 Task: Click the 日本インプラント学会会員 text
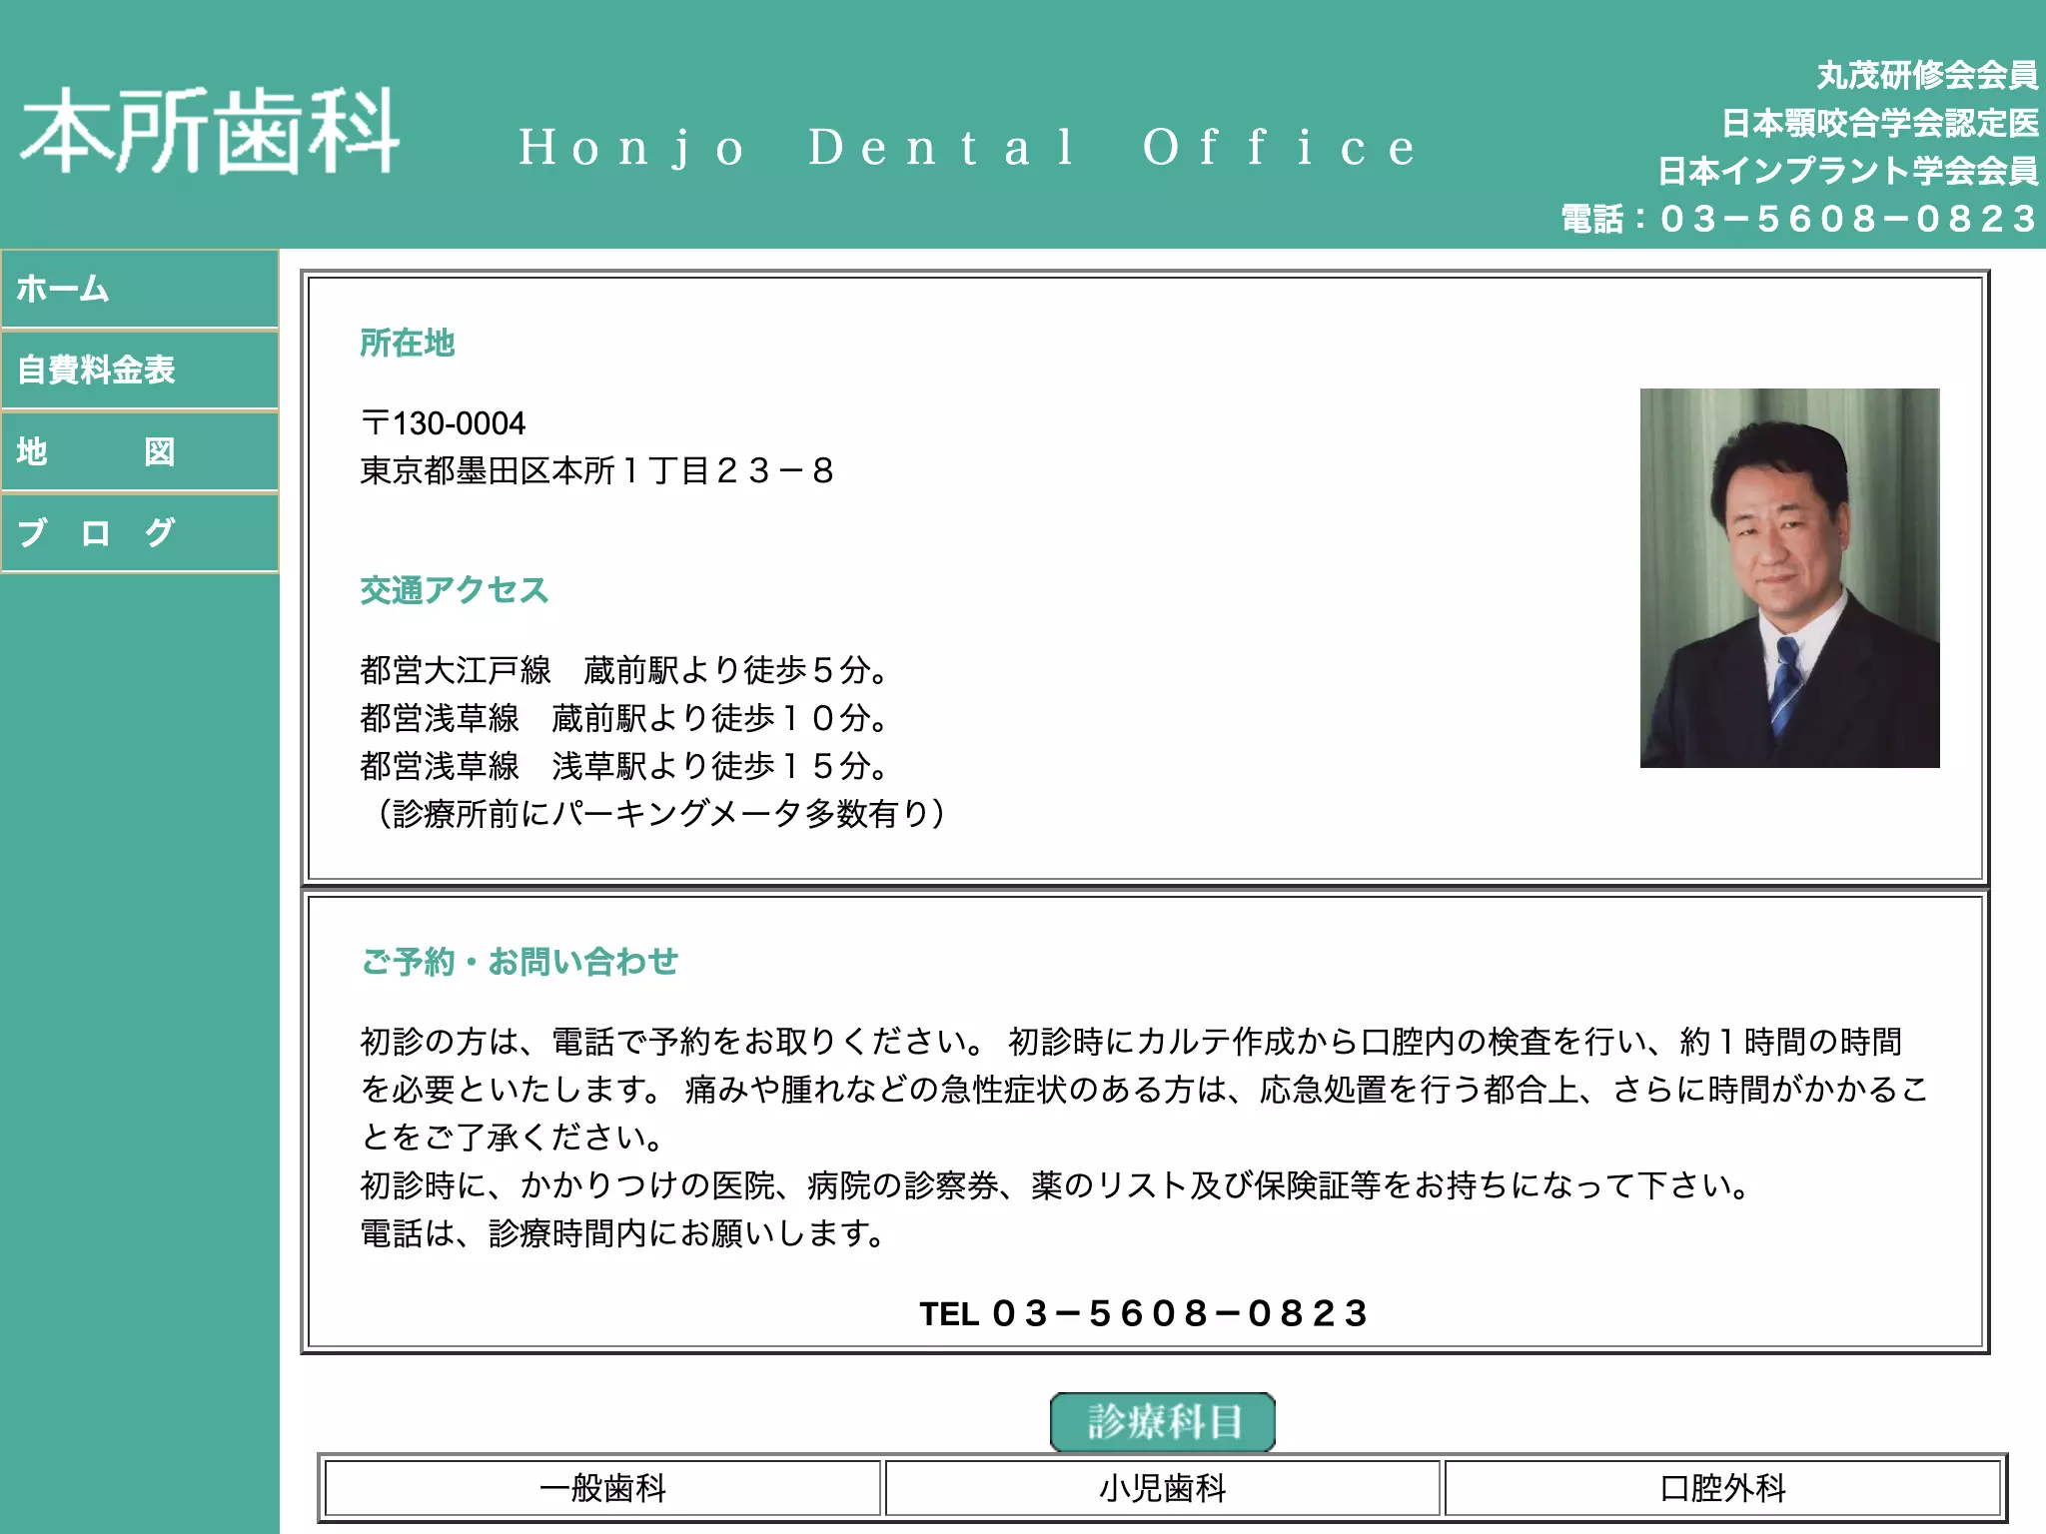tap(1848, 171)
